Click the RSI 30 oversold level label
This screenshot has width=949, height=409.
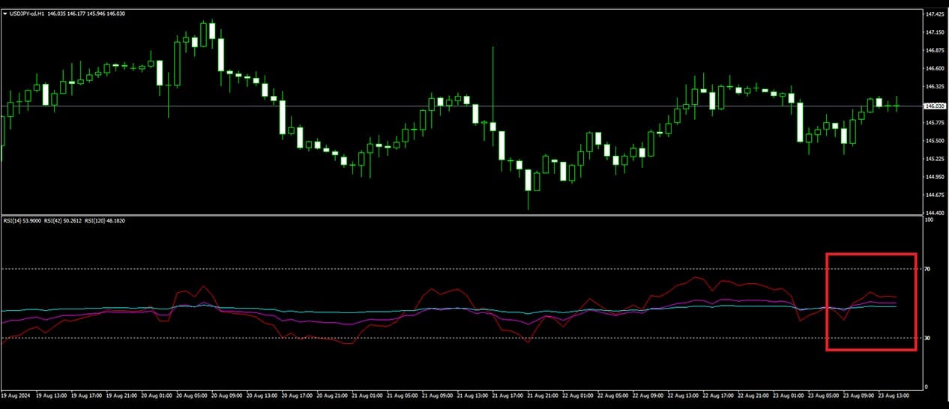pos(927,338)
